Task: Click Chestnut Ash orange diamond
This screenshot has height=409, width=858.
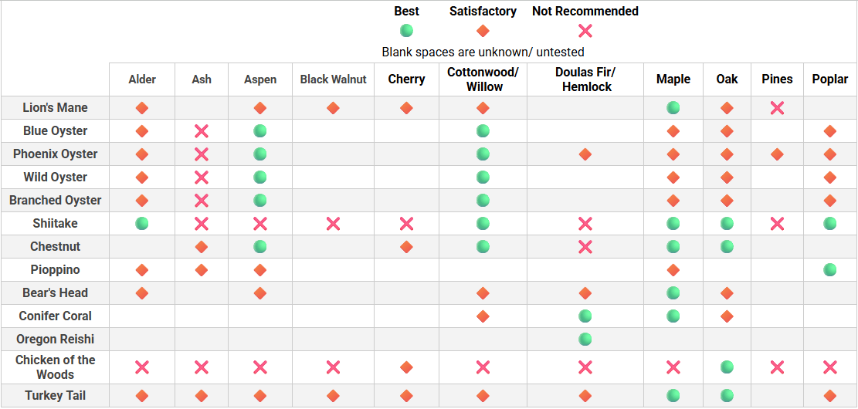Action: 202,247
